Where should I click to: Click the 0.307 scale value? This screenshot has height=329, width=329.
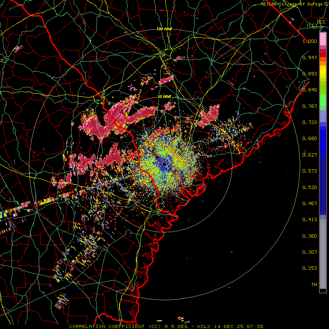tap(310, 252)
